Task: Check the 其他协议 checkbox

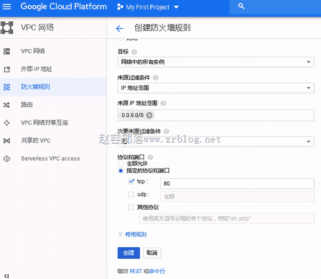Action: 131,207
